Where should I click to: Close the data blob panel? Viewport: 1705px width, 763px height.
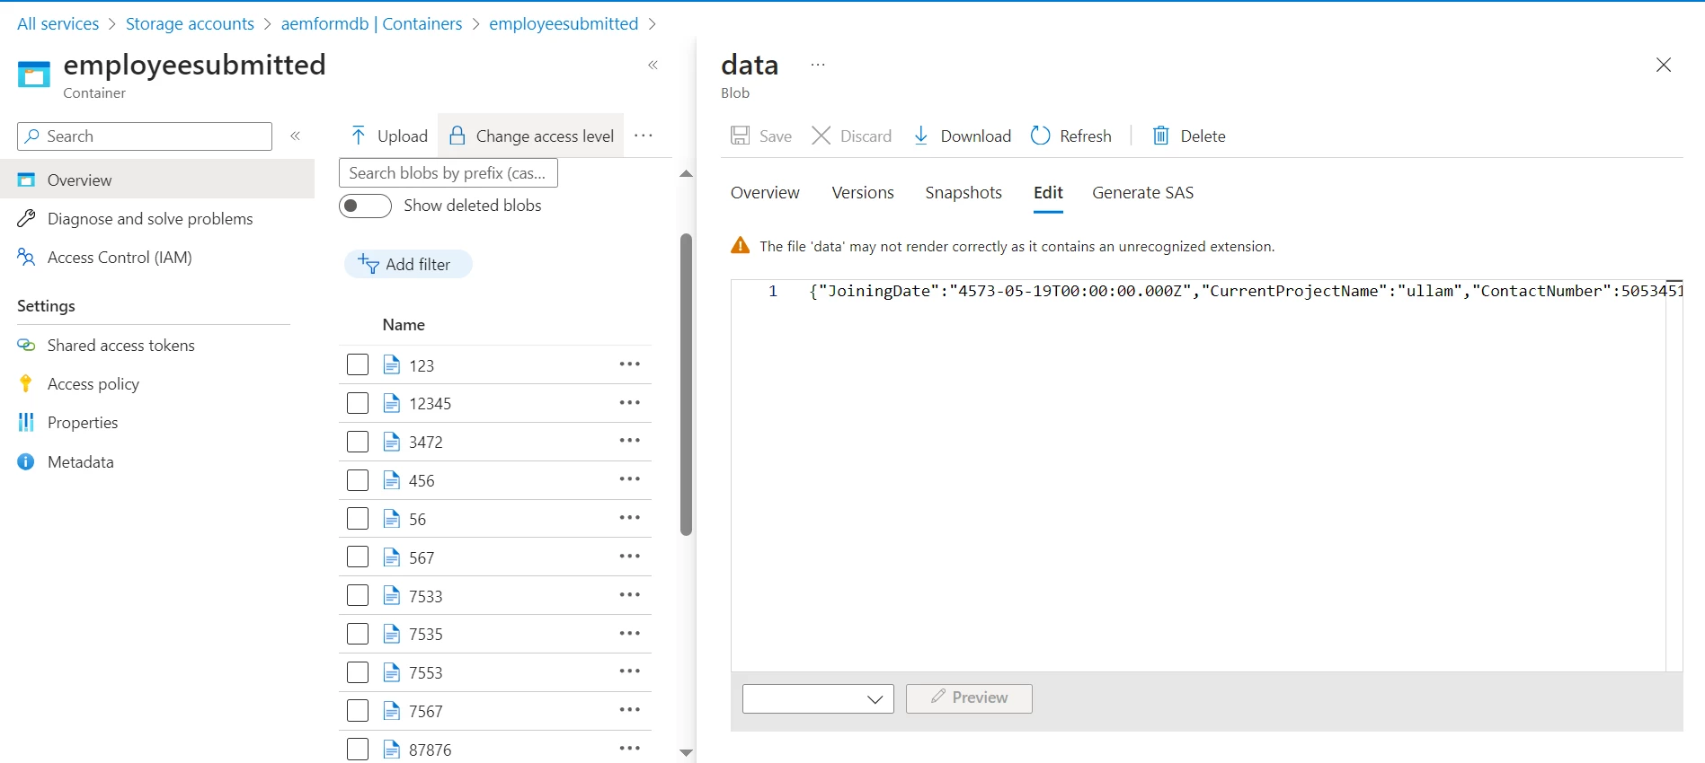pyautogui.click(x=1664, y=65)
